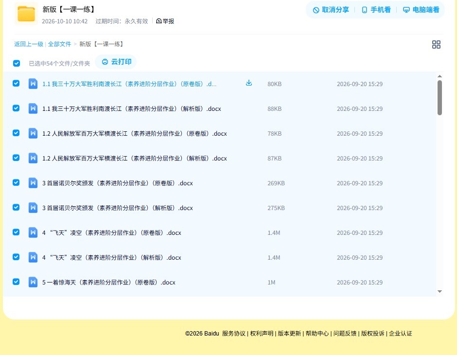Screen dimensions: 457x355
Task: Click the Word icon of 1.2 人民解放军 (原卷版)
Action: tap(33, 133)
